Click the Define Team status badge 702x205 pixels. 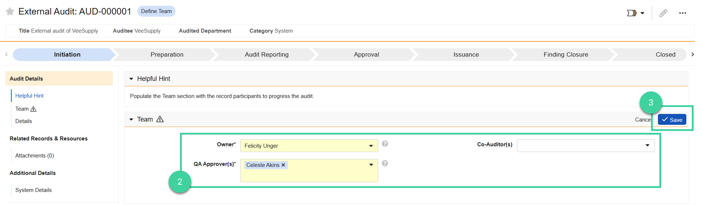[156, 11]
